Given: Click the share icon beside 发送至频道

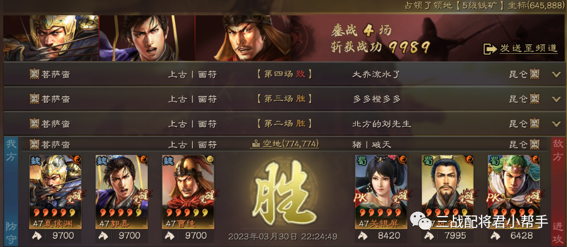Looking at the screenshot, I should [x=490, y=49].
